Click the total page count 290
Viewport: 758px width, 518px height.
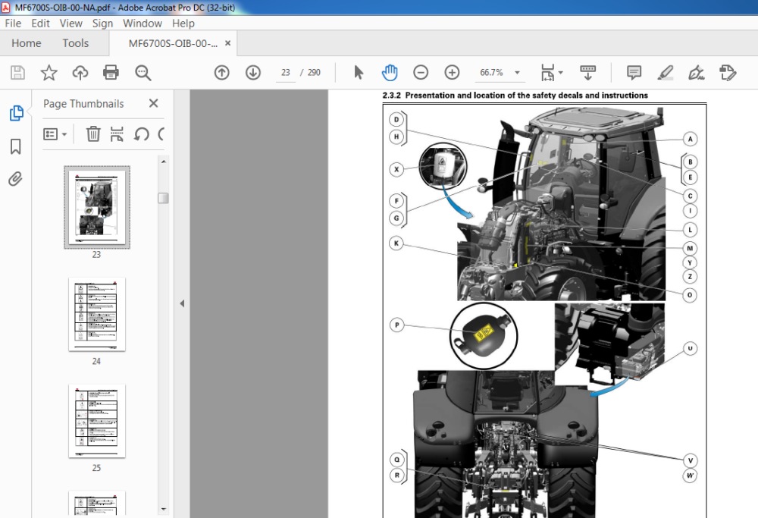[314, 73]
